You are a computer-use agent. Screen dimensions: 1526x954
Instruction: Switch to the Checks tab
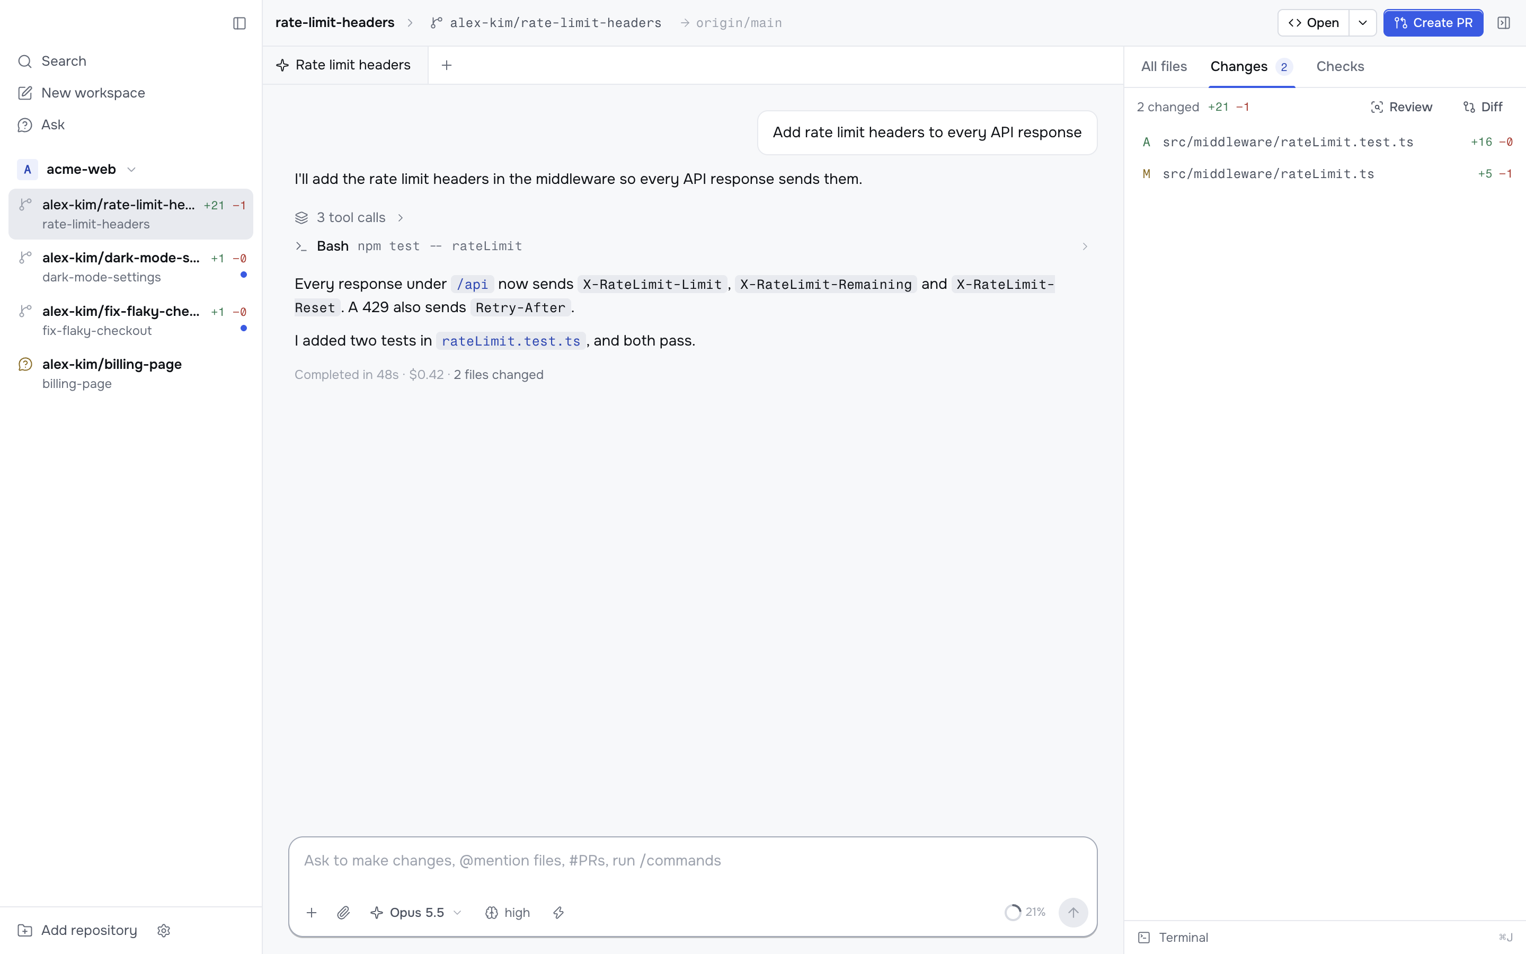click(x=1340, y=66)
